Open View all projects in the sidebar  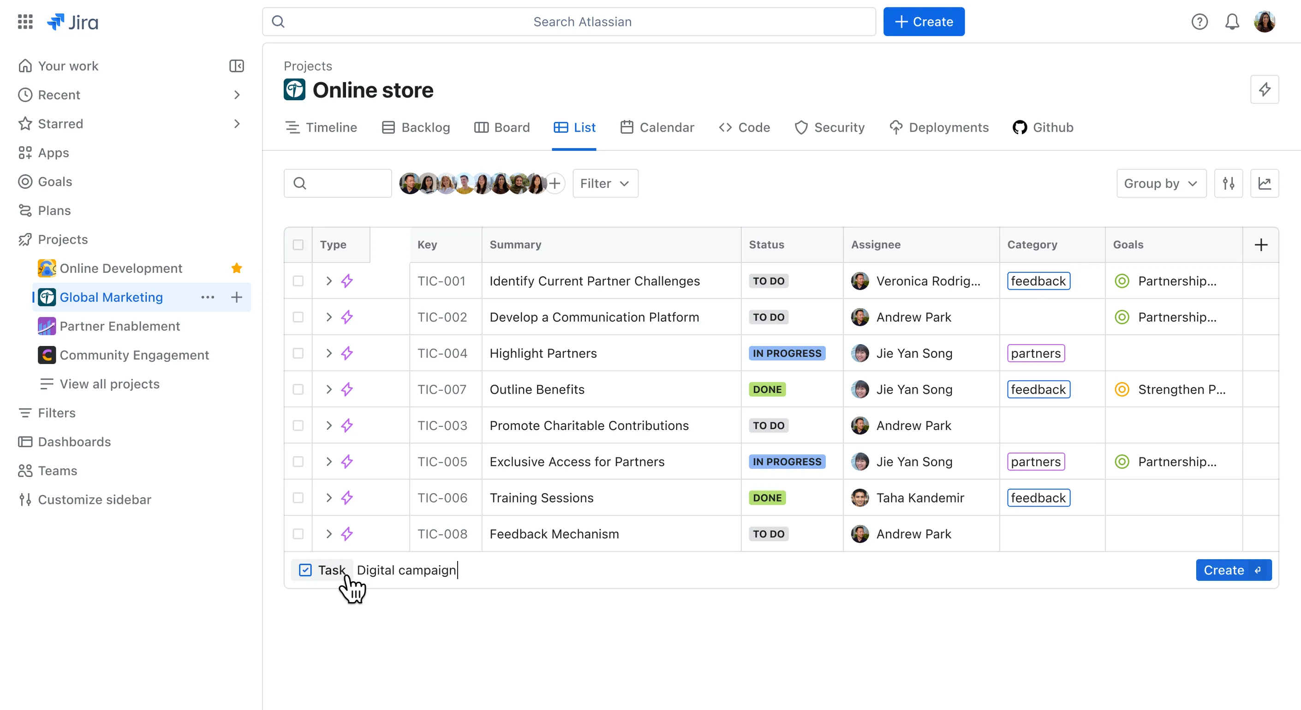(110, 384)
